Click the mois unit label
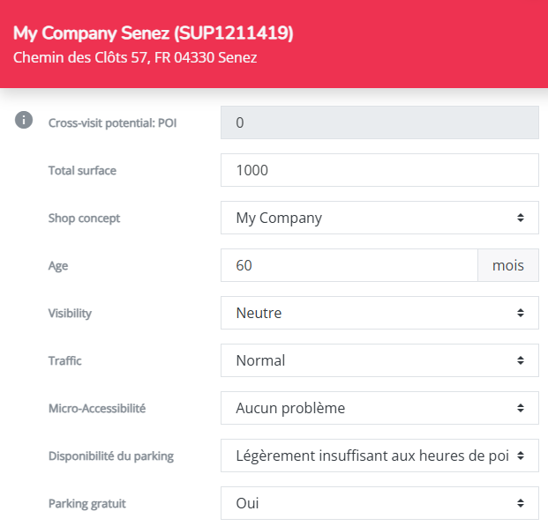The image size is (548, 526). pyautogui.click(x=508, y=265)
